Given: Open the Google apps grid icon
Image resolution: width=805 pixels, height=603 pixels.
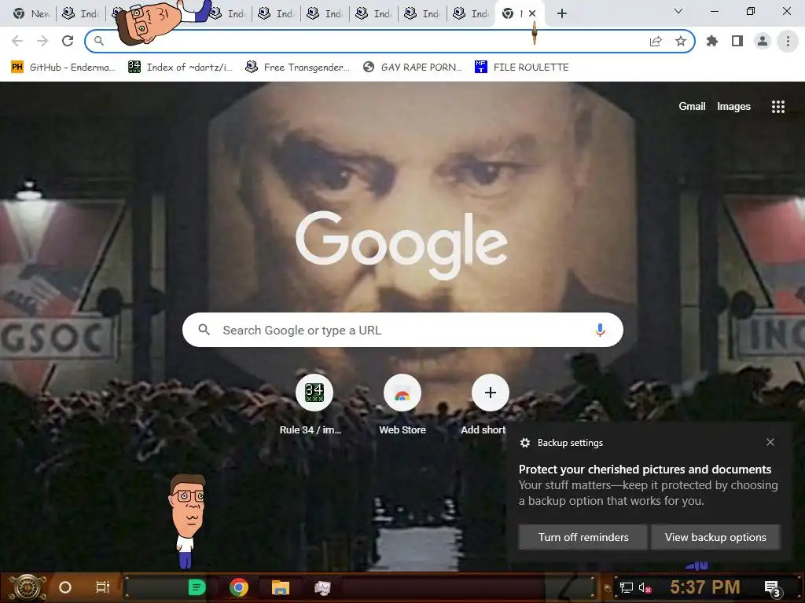Looking at the screenshot, I should pos(777,107).
